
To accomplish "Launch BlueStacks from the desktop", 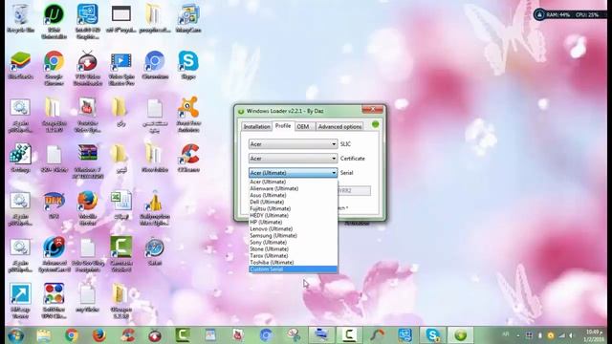I will tap(20, 65).
